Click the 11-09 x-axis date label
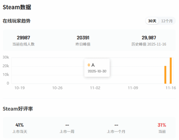 click(x=133, y=88)
